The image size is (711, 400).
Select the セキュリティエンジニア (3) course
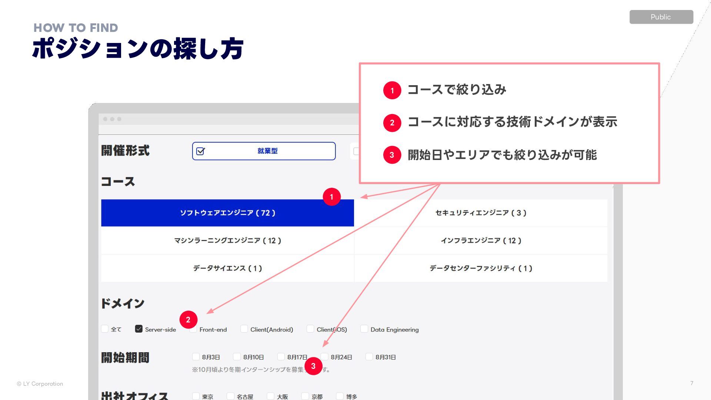(481, 213)
